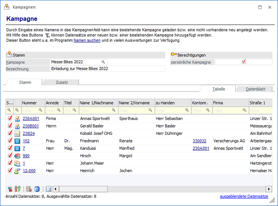Open the Nummer column filter search

(x=41, y=110)
